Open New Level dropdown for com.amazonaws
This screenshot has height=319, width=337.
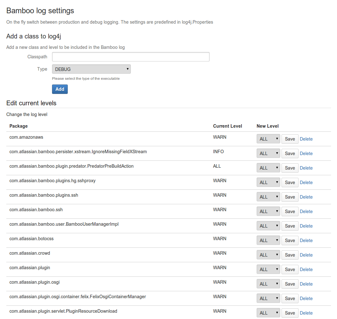[268, 139]
